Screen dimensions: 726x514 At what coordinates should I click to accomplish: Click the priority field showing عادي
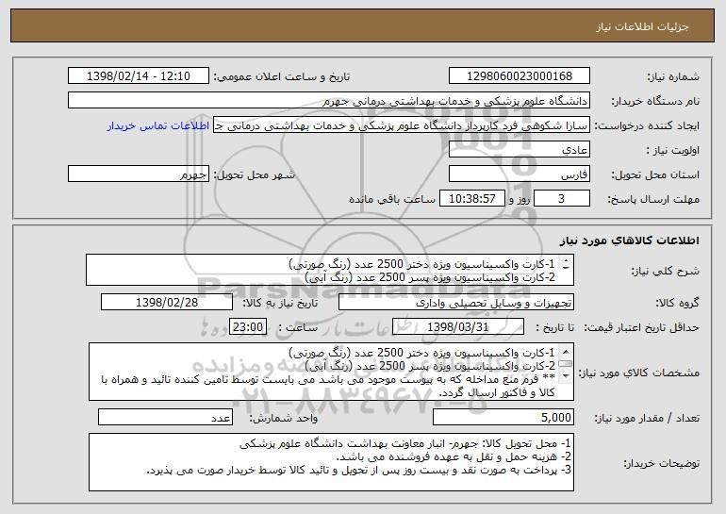pos(519,150)
